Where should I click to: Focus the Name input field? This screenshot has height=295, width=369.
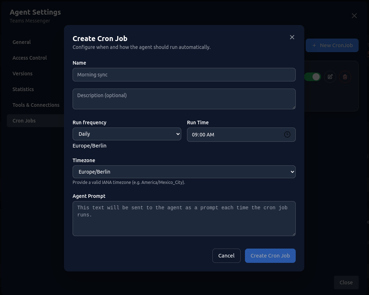tap(184, 75)
